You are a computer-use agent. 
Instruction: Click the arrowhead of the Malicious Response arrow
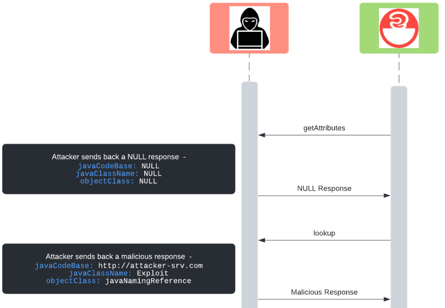point(387,299)
